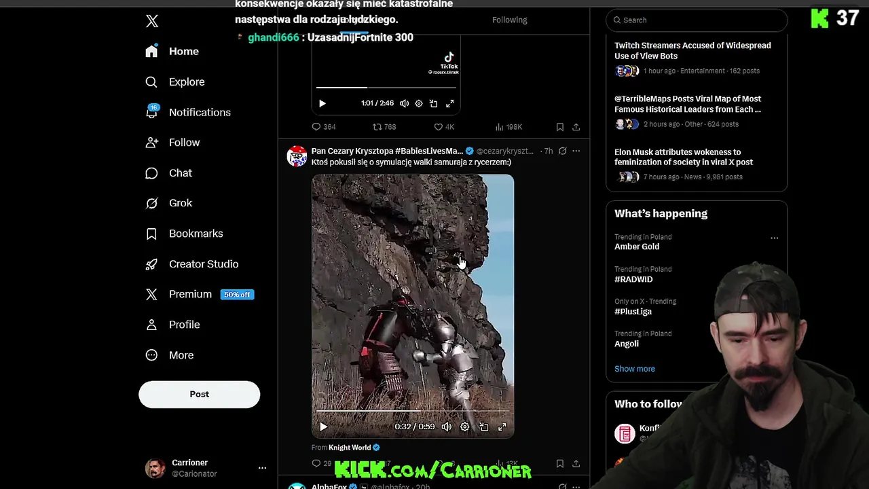Click the Search input field

point(697,20)
